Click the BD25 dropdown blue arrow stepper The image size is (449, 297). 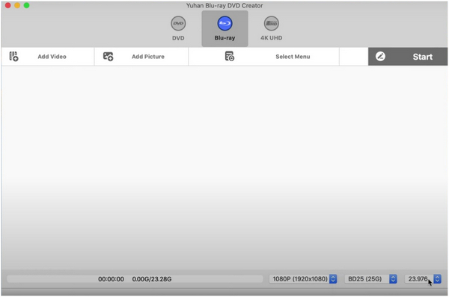393,279
